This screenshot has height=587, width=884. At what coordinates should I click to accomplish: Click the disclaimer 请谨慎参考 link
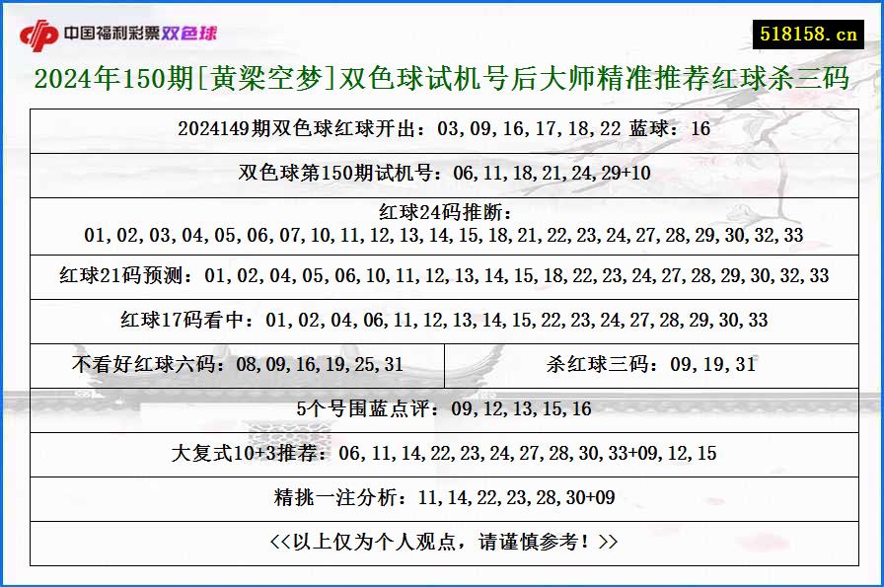[442, 542]
